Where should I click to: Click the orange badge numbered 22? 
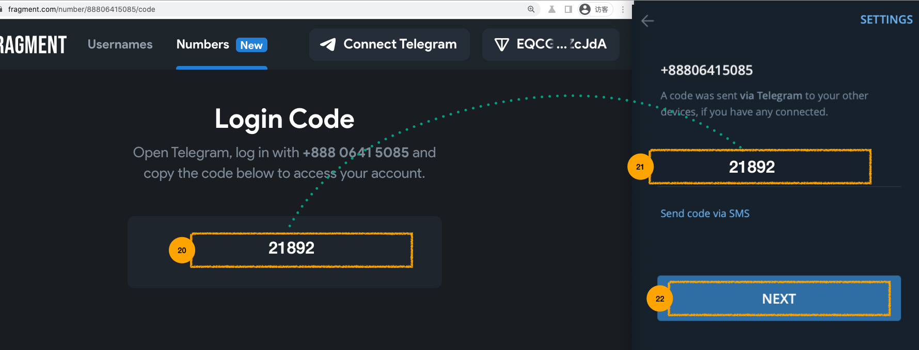(660, 299)
